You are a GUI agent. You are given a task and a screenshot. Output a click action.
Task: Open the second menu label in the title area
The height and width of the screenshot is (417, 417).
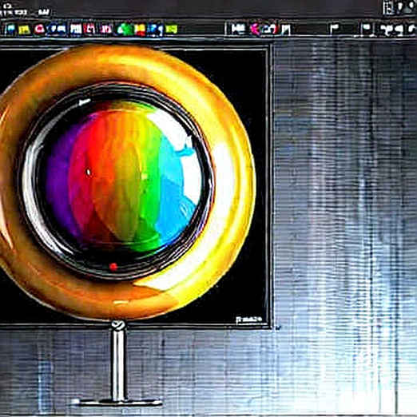(x=44, y=12)
